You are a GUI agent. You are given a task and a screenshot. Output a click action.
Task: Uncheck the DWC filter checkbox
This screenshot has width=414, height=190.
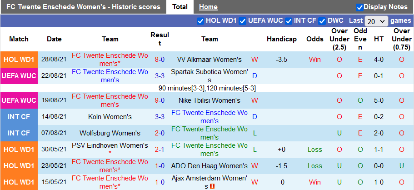coord(322,21)
